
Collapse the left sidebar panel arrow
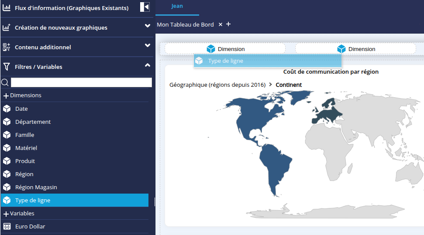(145, 7)
